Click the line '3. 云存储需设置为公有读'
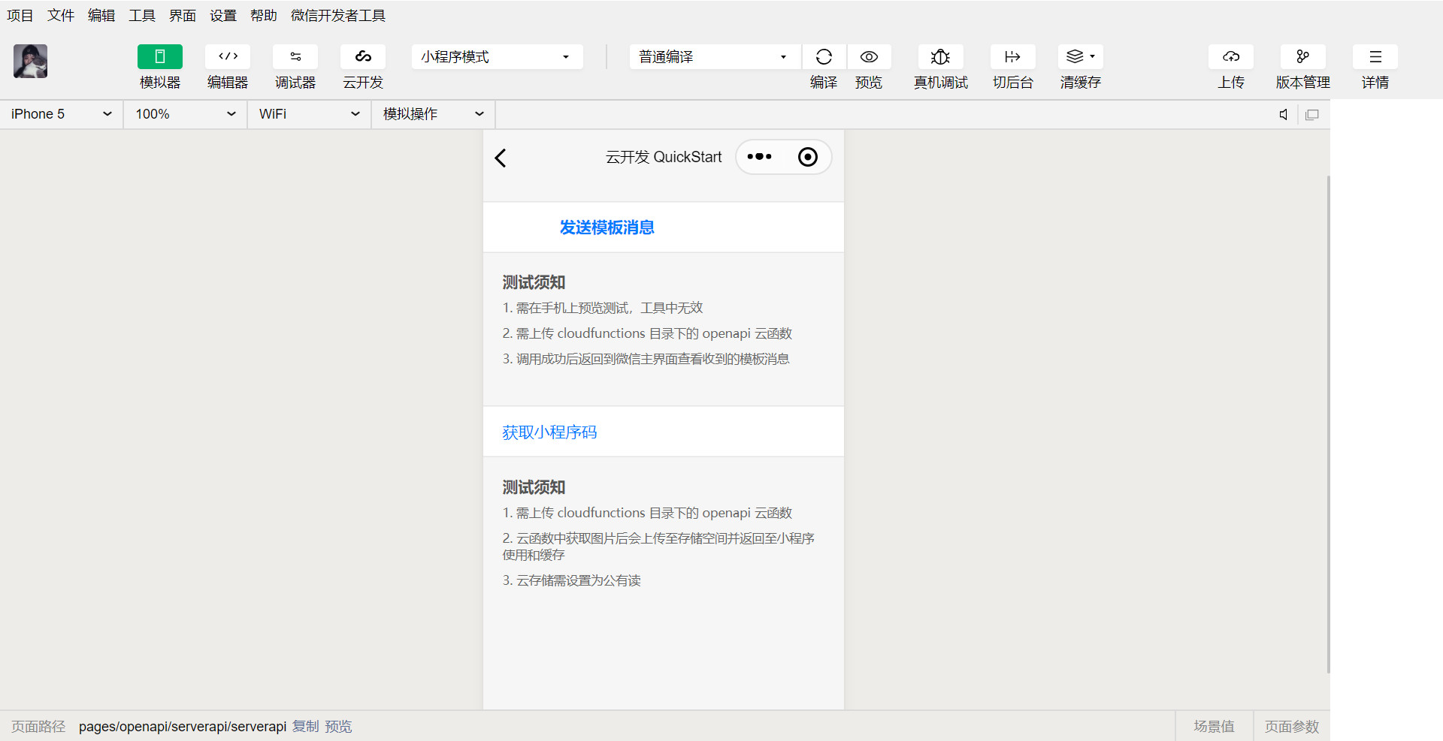The image size is (1443, 741). tap(572, 580)
